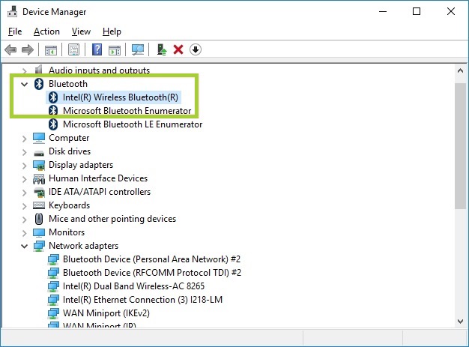Screen dimensions: 469x347
Task: Click the Microsoft Bluetooth LE Enumerator icon
Action: 53,124
